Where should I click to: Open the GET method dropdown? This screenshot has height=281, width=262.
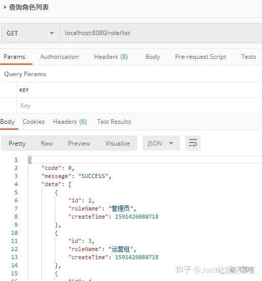30,33
